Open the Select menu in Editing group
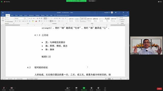 pyautogui.click(x=122, y=21)
